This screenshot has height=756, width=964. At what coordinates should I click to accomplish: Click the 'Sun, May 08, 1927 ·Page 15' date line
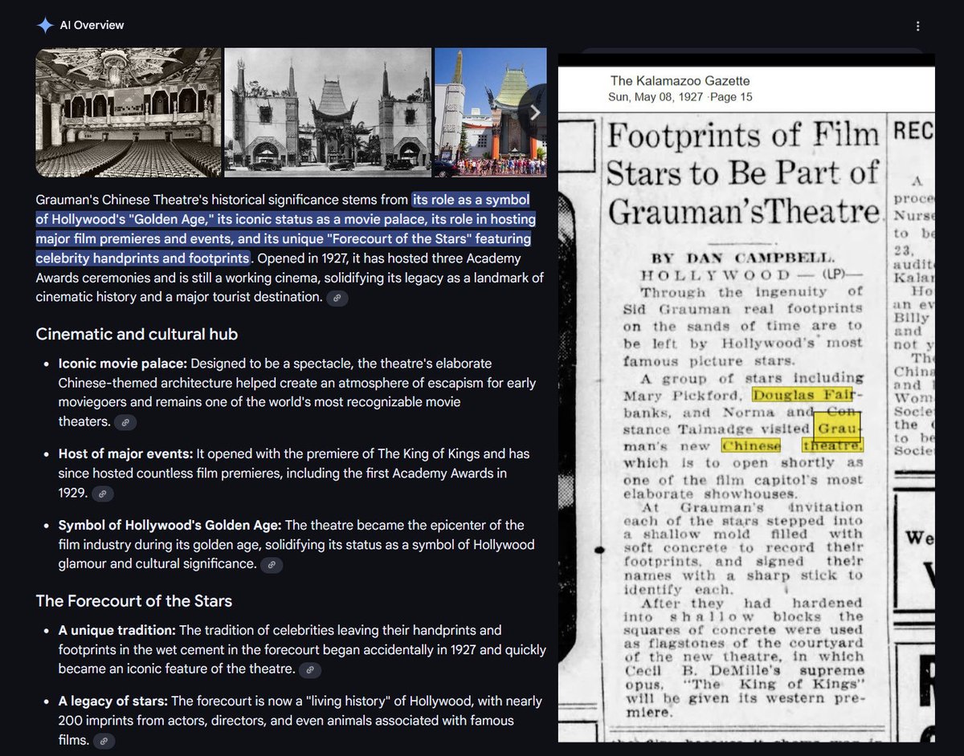pyautogui.click(x=681, y=97)
